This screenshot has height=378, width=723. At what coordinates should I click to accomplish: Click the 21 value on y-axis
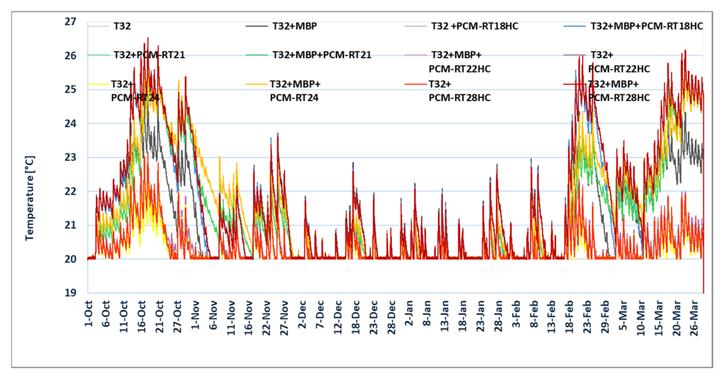click(70, 225)
